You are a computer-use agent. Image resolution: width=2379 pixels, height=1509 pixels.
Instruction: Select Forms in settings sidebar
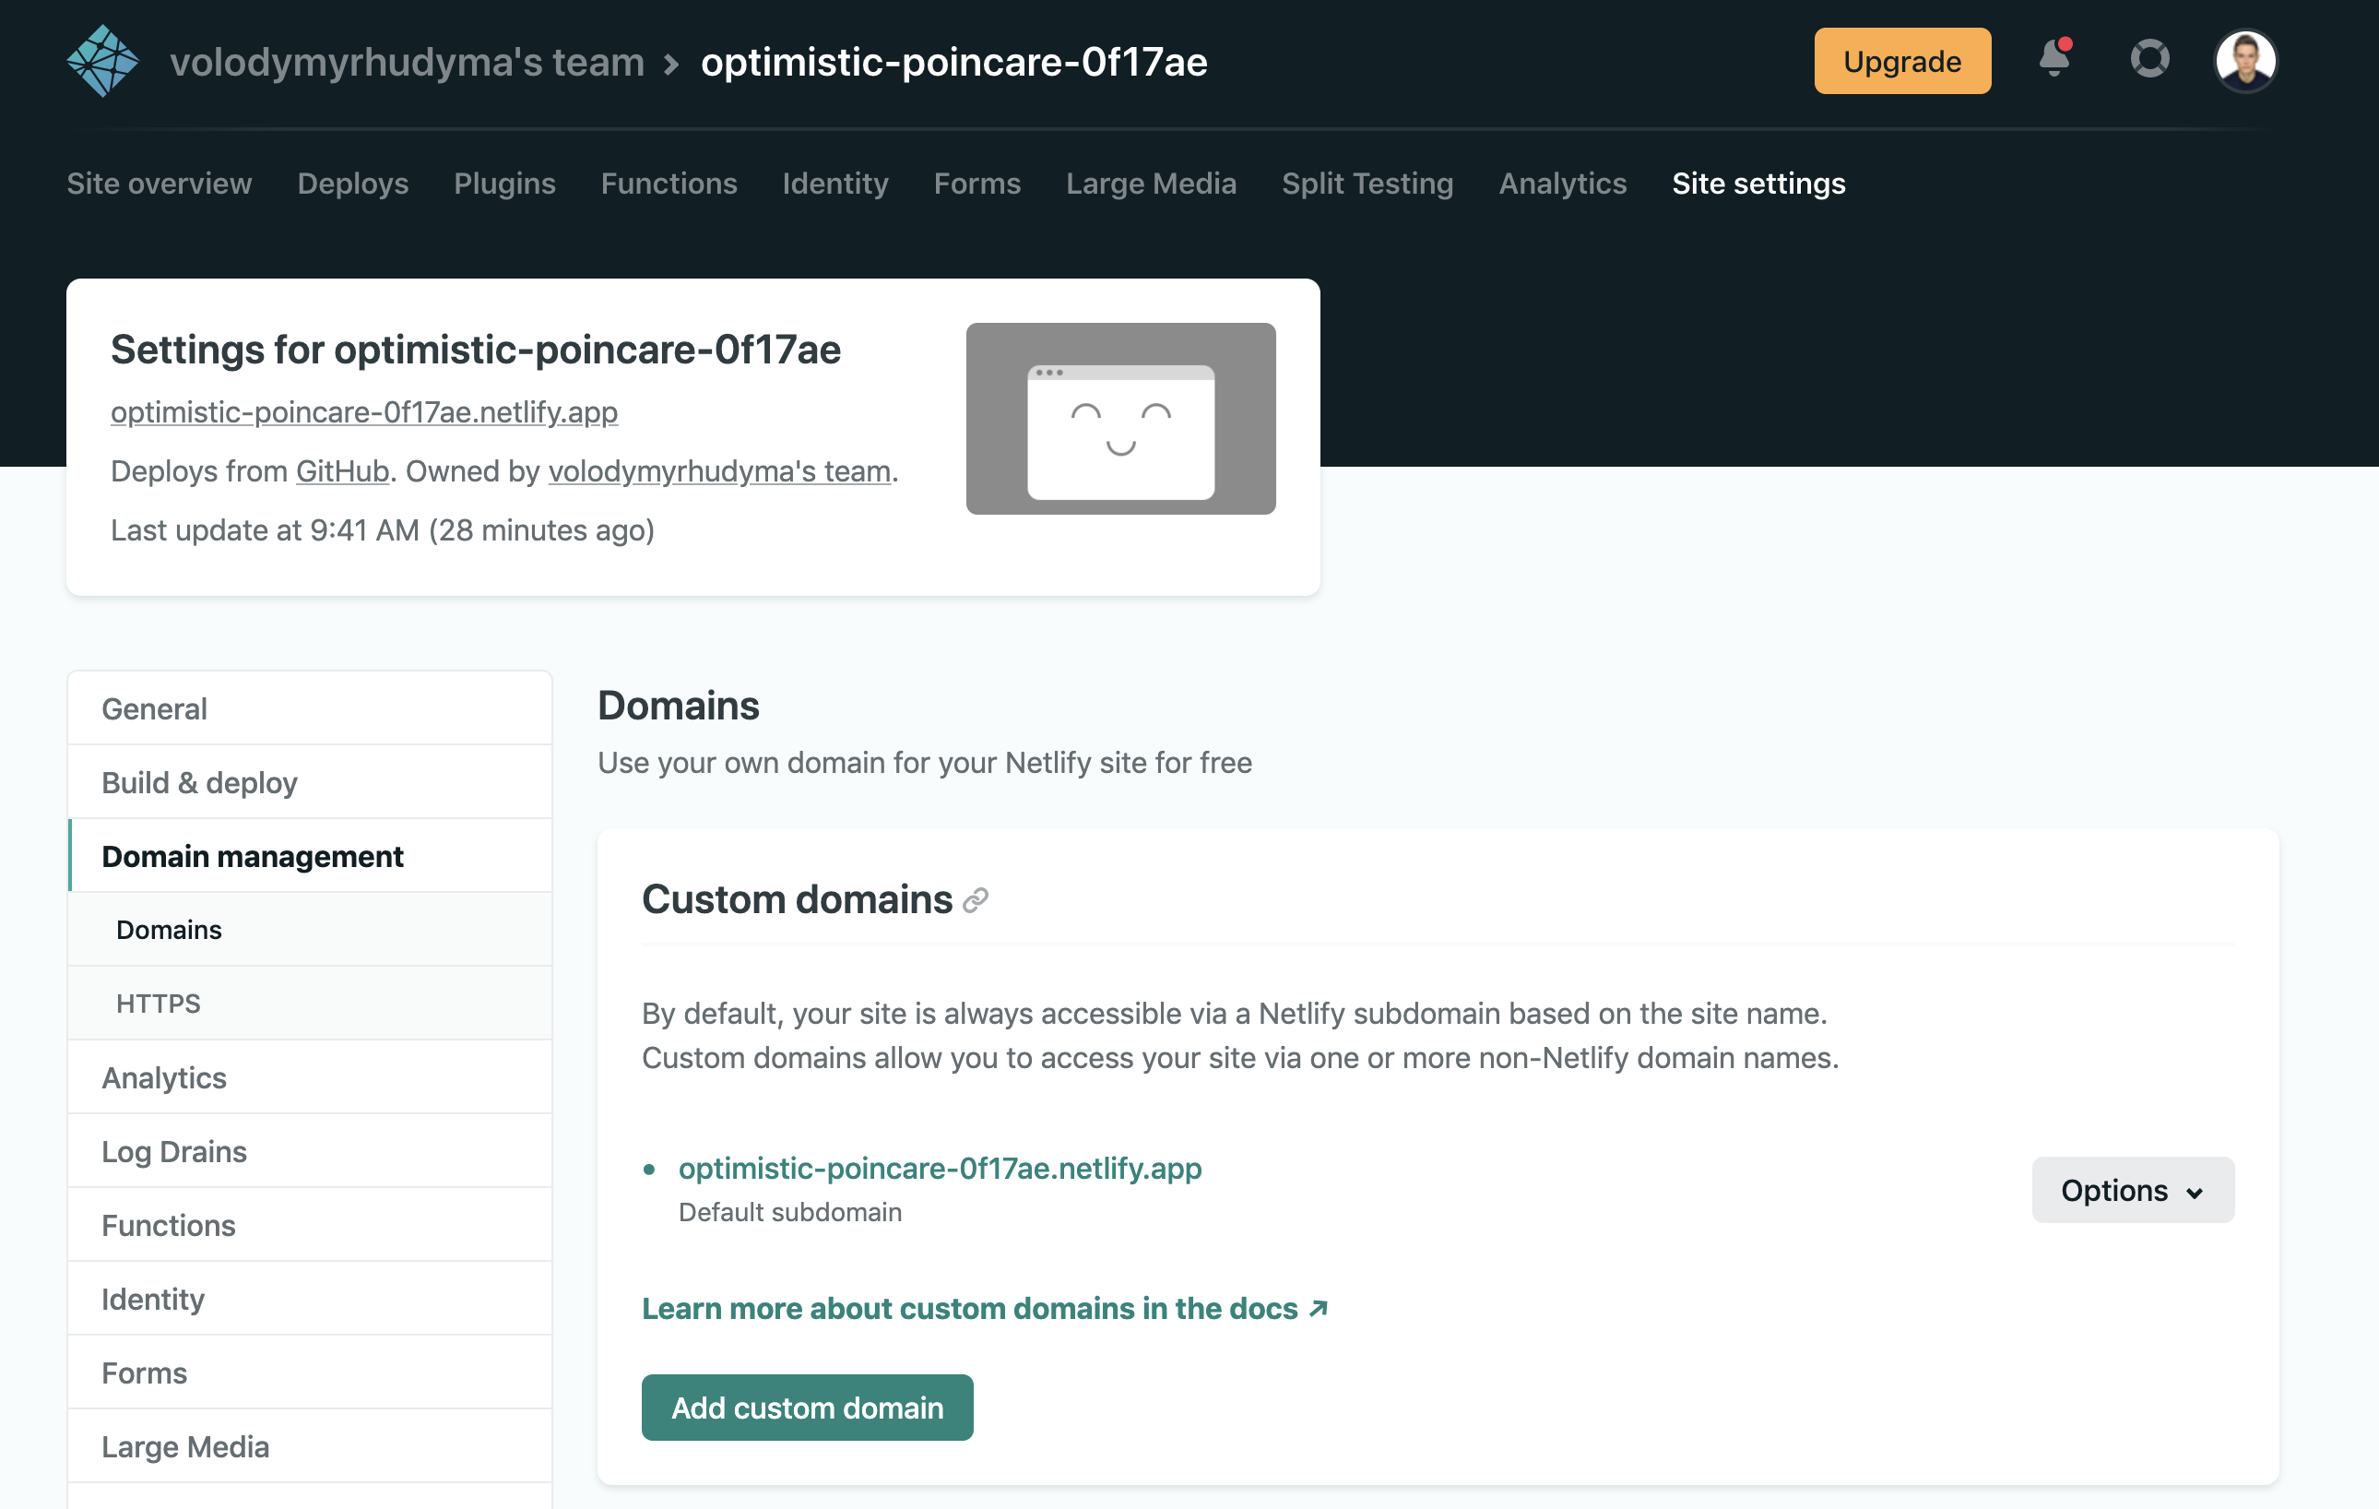point(309,1372)
